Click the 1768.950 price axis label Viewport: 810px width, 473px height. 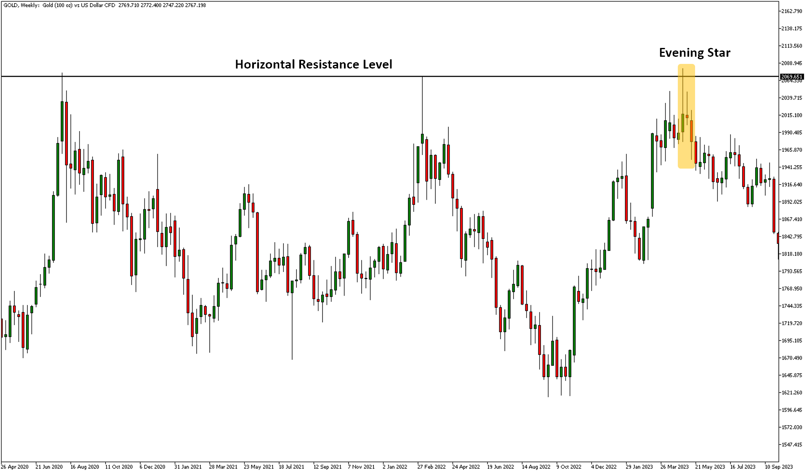point(791,288)
